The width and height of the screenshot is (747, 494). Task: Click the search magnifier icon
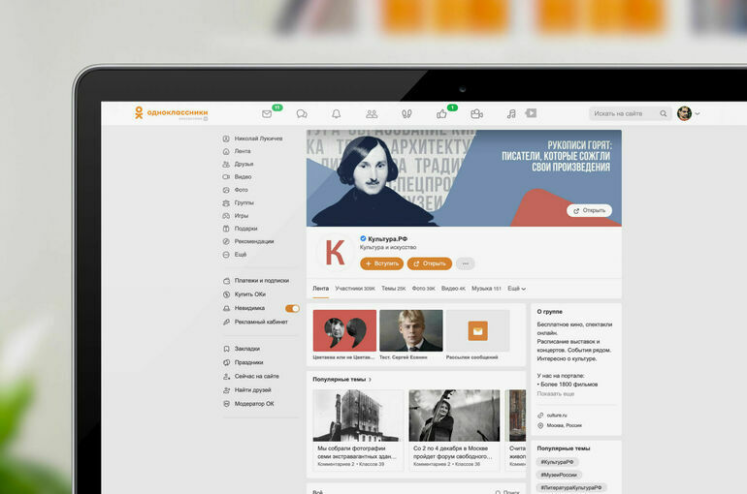[x=664, y=113]
